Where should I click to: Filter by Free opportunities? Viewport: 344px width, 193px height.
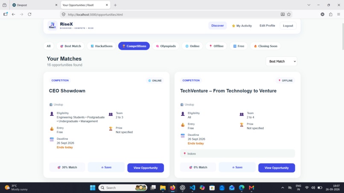click(239, 46)
